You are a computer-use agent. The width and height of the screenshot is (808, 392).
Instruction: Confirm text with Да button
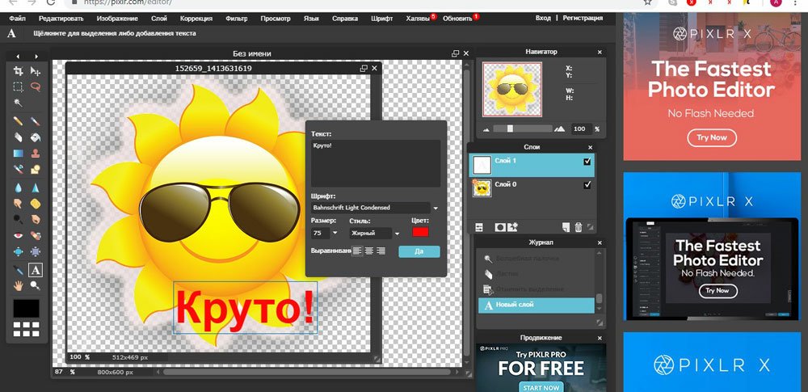tap(419, 251)
